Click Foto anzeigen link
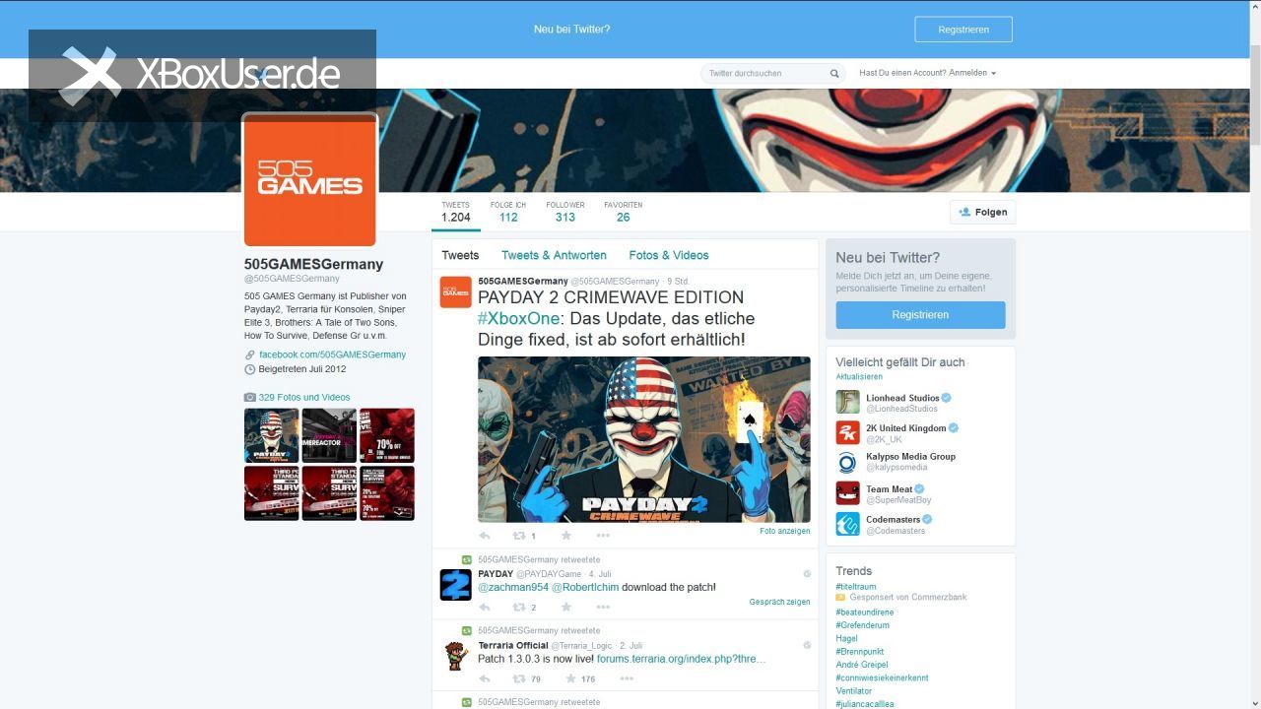The width and height of the screenshot is (1261, 709). pos(785,531)
